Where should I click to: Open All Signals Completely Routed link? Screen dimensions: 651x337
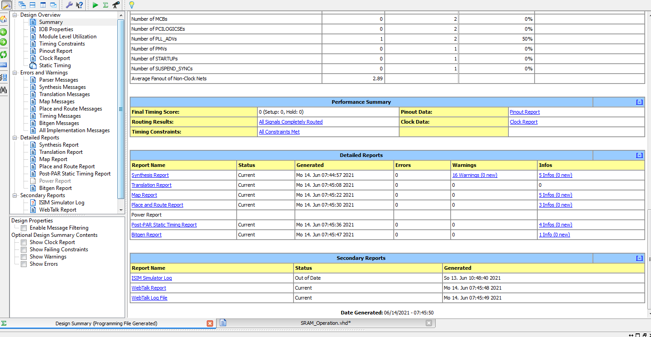click(291, 122)
